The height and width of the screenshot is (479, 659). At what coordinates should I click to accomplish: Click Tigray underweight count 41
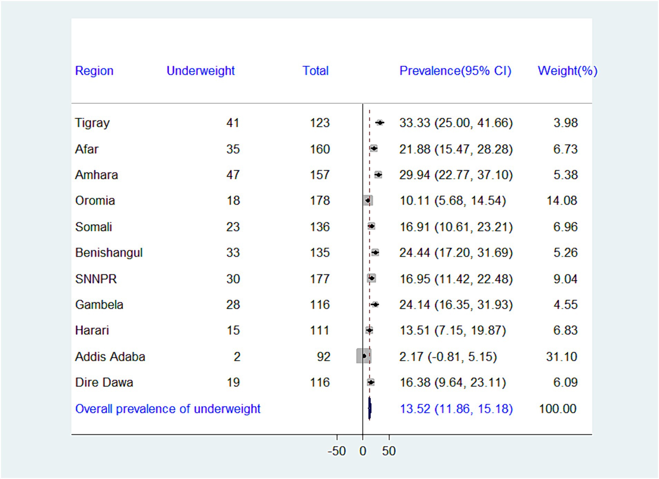(233, 123)
